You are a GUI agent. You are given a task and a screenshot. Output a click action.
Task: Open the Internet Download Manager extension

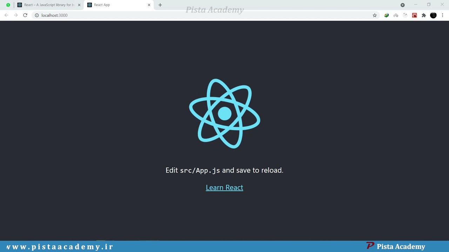click(x=387, y=15)
